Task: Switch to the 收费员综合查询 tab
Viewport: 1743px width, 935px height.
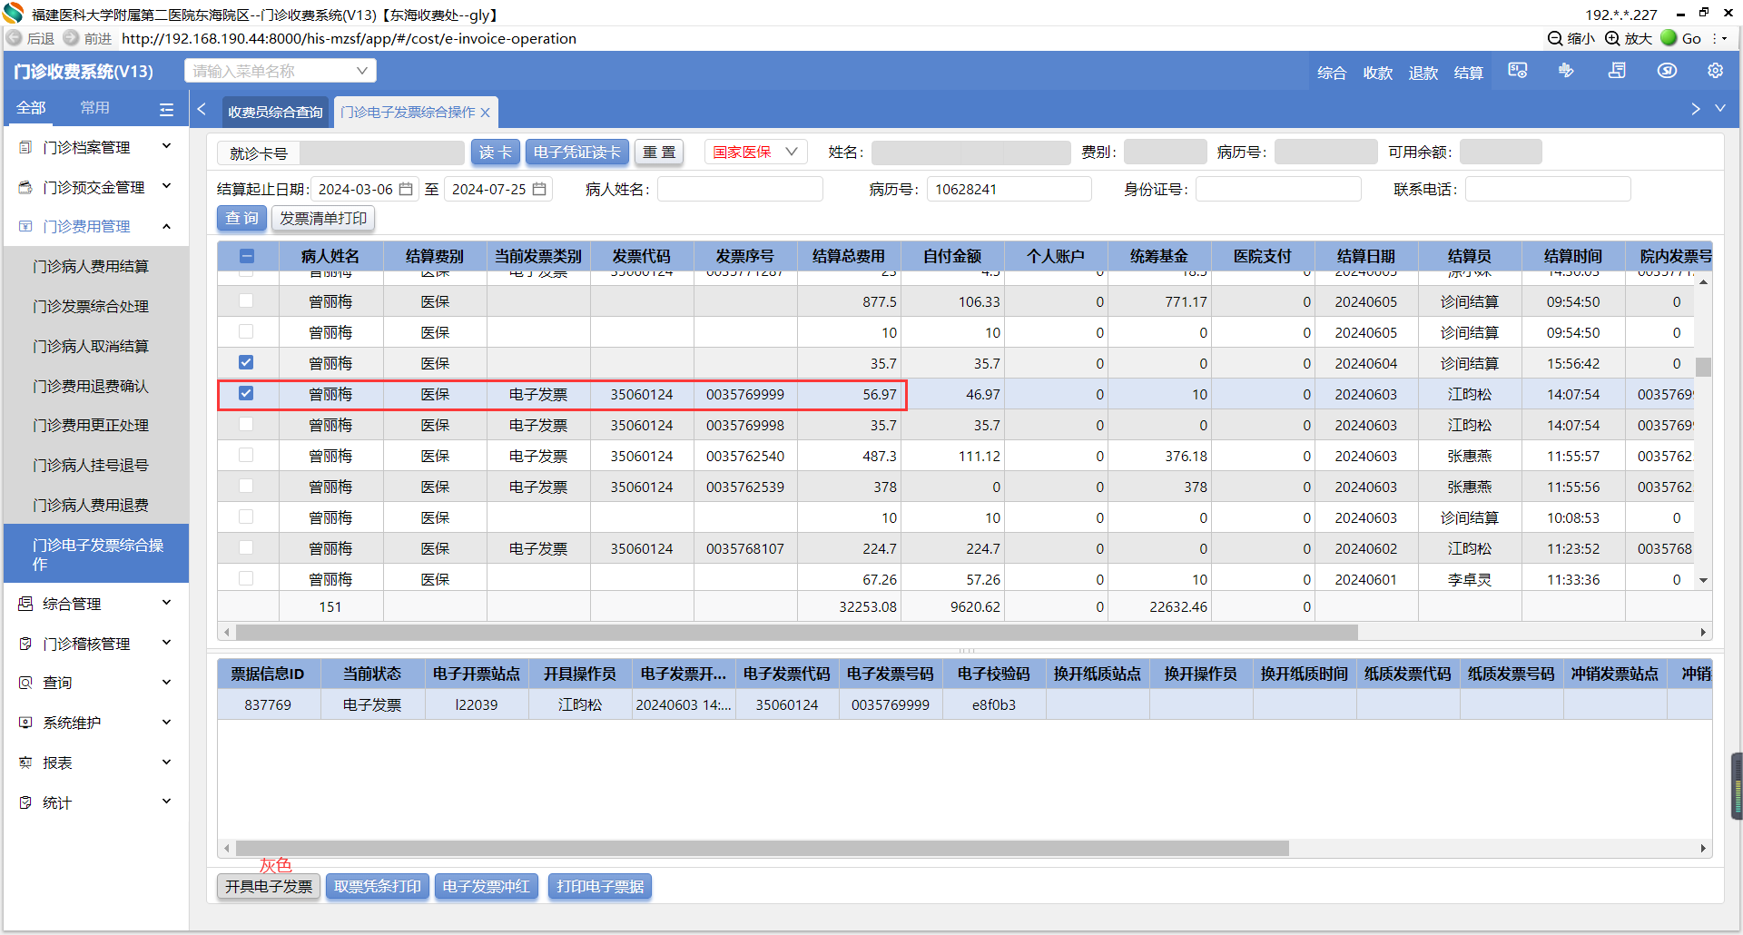Action: tap(275, 113)
